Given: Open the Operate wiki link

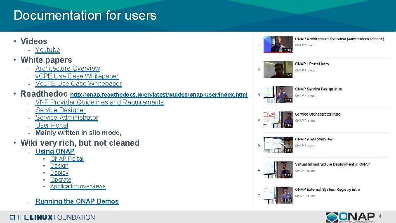Looking at the screenshot, I should pos(61,180).
